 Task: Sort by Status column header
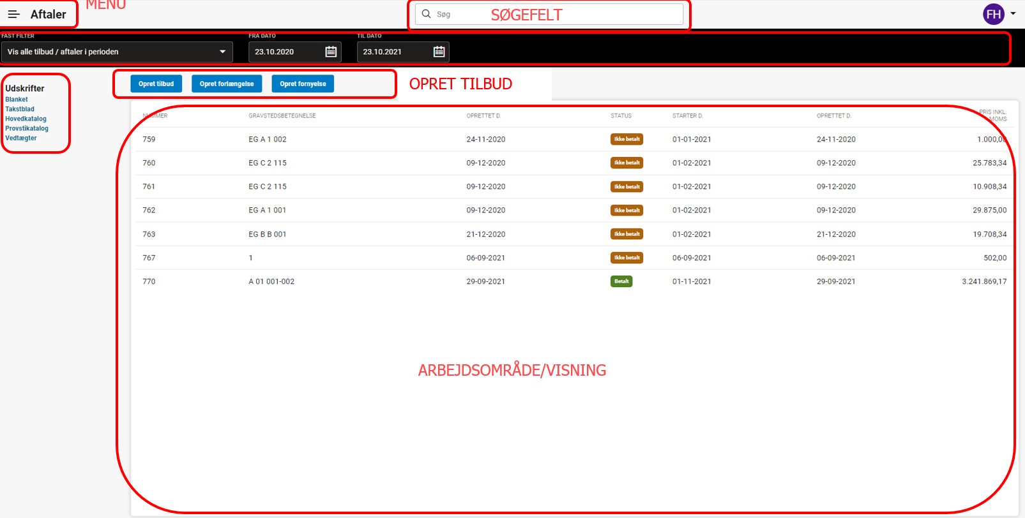pos(621,115)
